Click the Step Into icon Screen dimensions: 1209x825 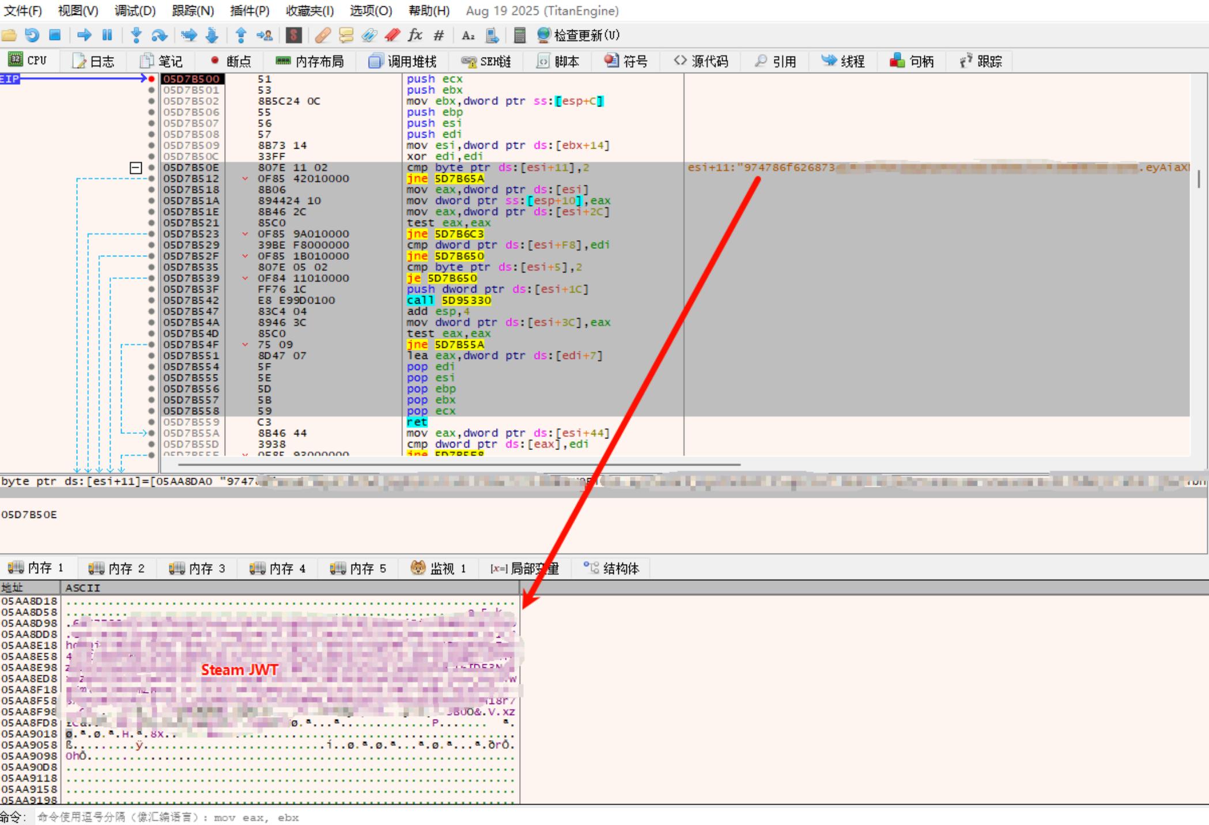136,35
